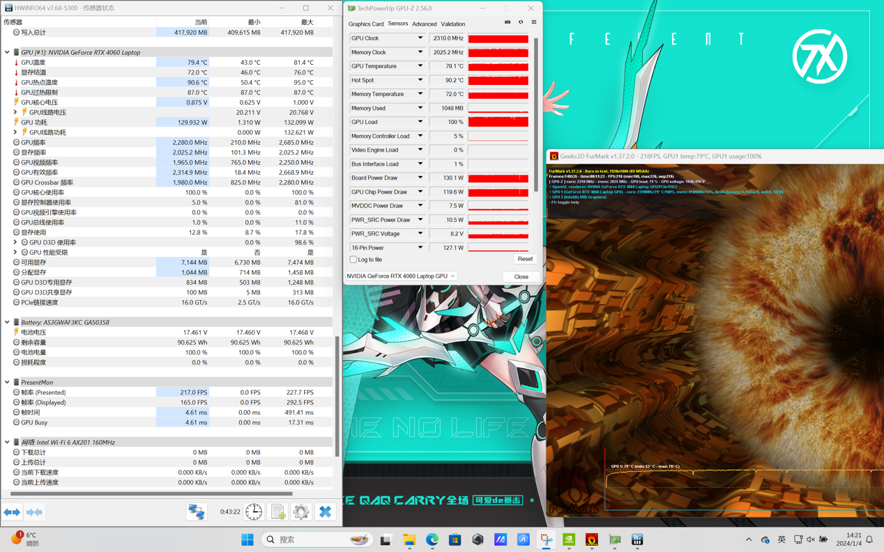Click GPU-Z screenshot camera icon
This screenshot has width=884, height=552.
coord(508,22)
